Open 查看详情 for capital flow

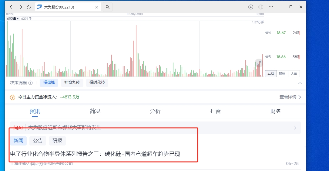(x=288, y=97)
